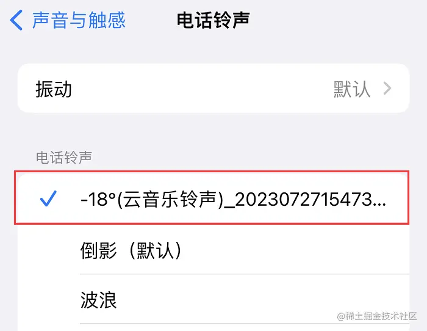Click the 电话铃声 page title
This screenshot has width=427, height=331.
(x=213, y=20)
